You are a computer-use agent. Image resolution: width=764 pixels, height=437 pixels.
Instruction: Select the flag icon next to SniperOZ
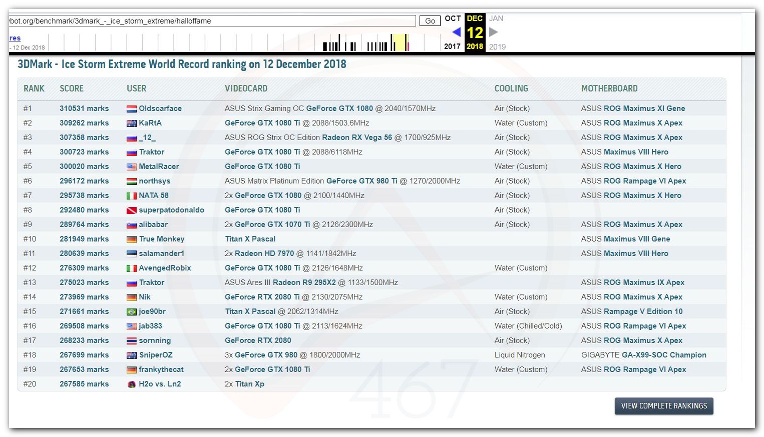click(x=132, y=355)
